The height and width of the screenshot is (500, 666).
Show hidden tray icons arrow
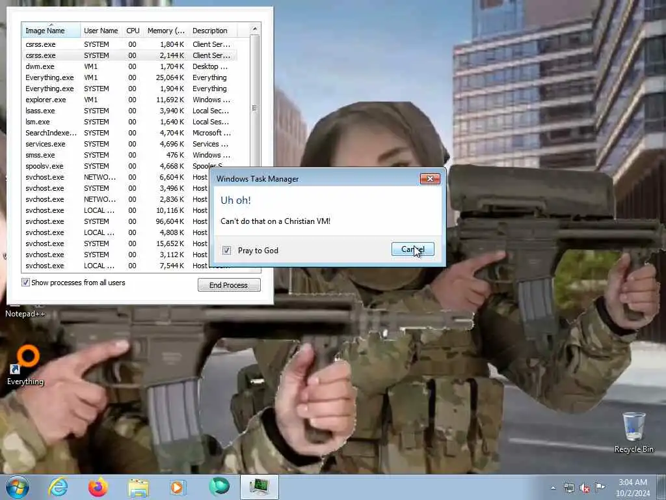553,488
